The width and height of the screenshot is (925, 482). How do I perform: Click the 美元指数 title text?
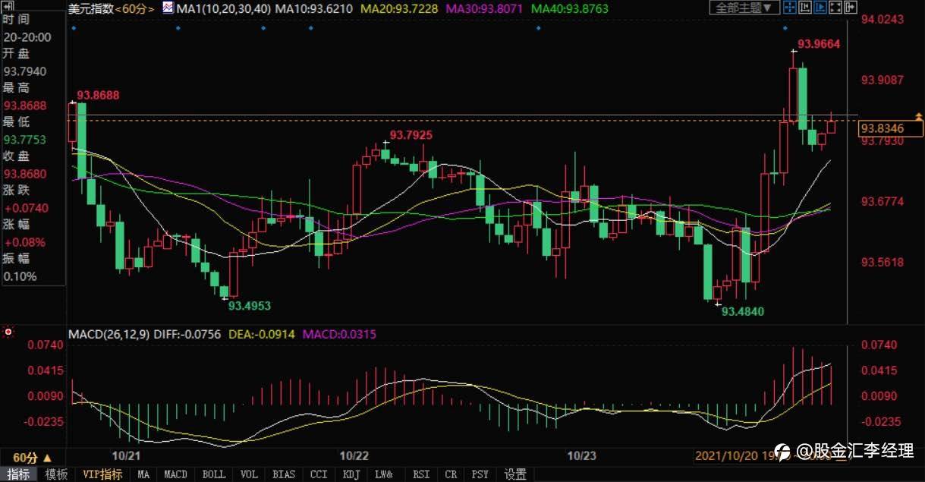point(90,8)
